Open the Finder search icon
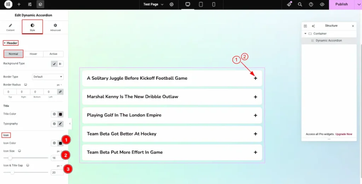362x184 pixels. pyautogui.click(x=300, y=4)
